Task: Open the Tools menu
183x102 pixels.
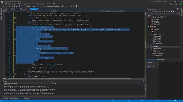Action: pos(34,4)
